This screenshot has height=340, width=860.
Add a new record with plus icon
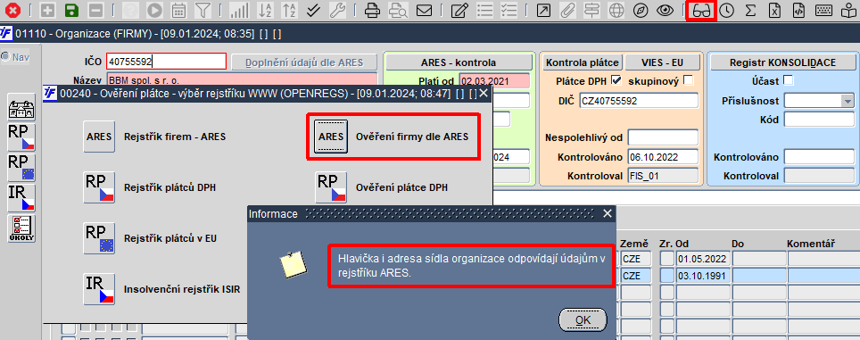(47, 10)
